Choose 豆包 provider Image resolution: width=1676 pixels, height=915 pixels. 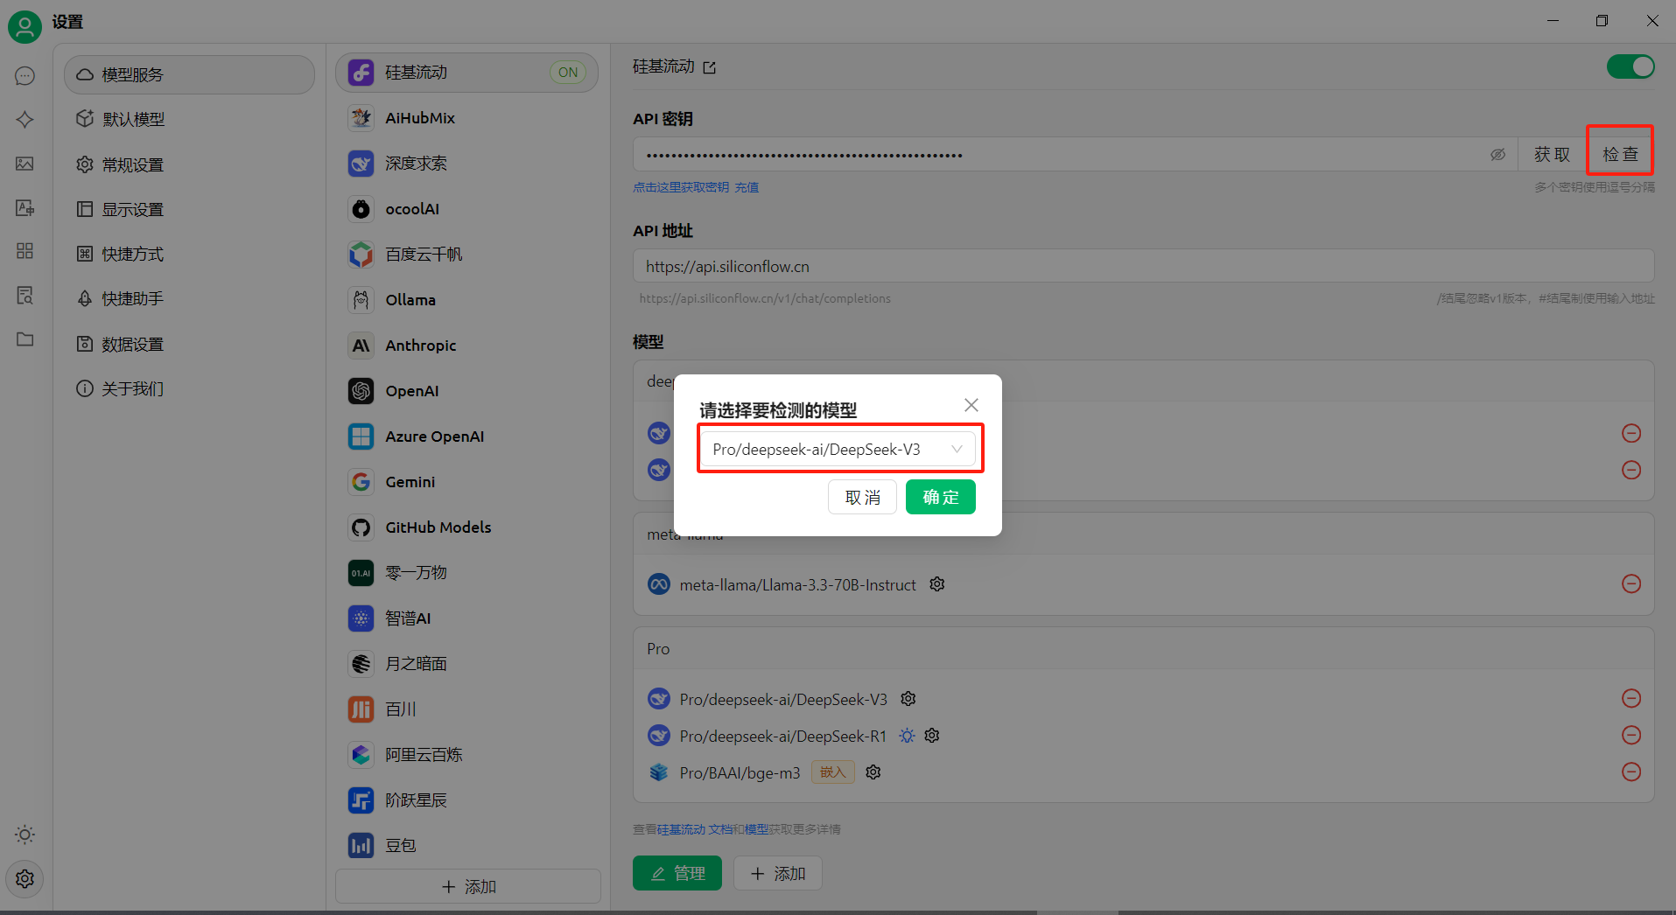coord(467,846)
